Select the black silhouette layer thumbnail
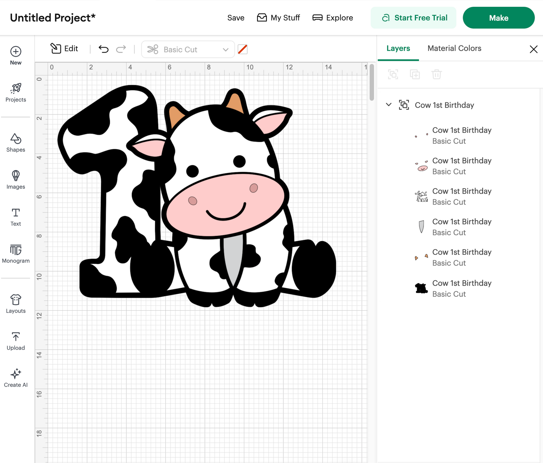Image resolution: width=543 pixels, height=463 pixels. pyautogui.click(x=421, y=288)
